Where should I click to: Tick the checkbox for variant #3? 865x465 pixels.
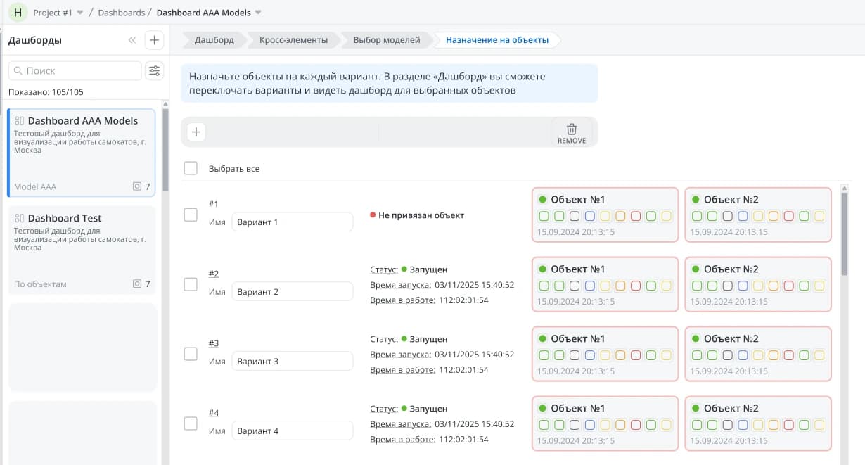(x=191, y=354)
